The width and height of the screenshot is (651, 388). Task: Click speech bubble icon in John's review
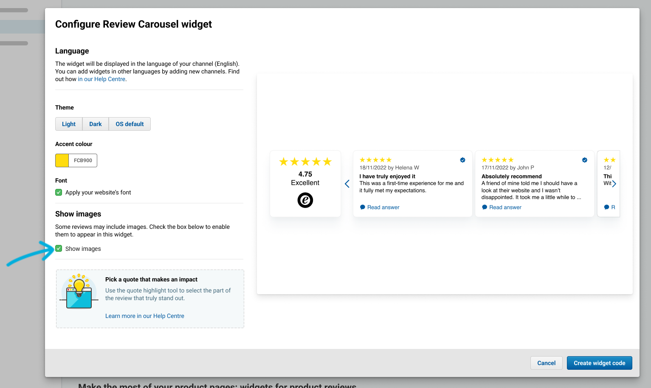[x=485, y=207]
